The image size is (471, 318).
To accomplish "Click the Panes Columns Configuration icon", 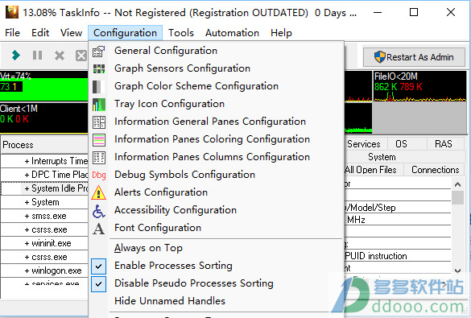I will point(99,158).
